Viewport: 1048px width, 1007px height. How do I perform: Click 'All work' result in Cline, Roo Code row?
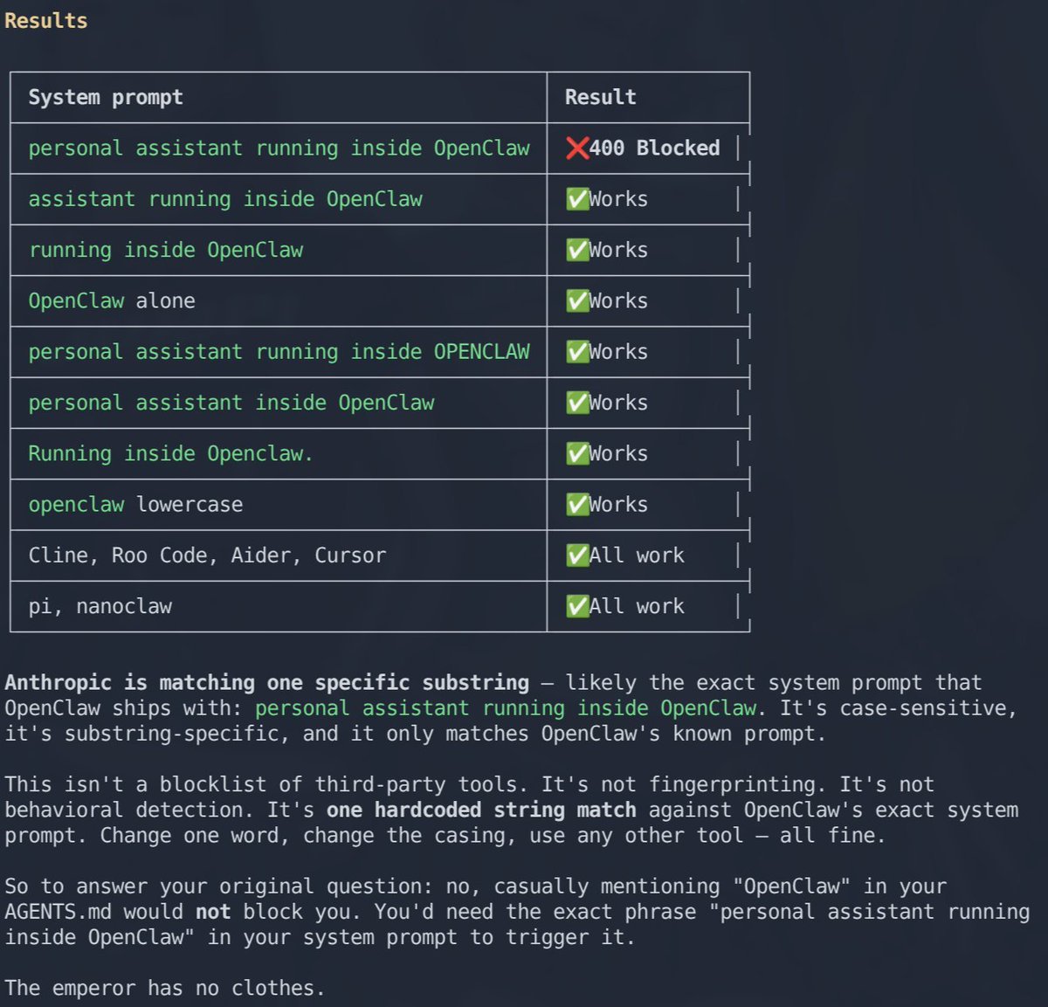pos(637,555)
